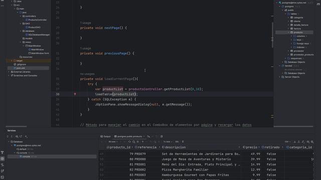321x180 pixels.
Task: Click 'no usages' hint above loadCurrentPage
Action: click(x=87, y=74)
